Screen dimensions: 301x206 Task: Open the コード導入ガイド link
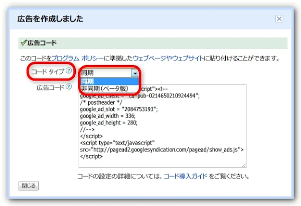[x=186, y=176]
